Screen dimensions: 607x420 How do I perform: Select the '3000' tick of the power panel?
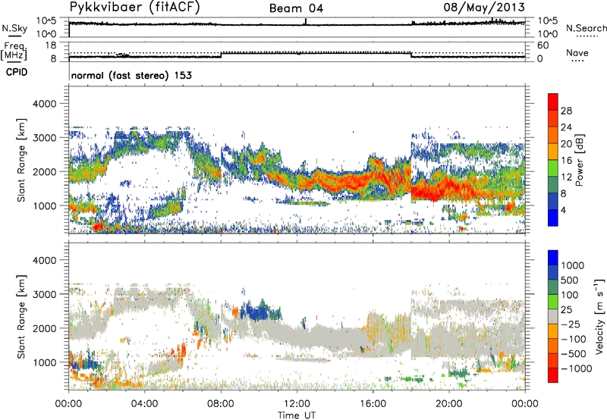(44, 138)
